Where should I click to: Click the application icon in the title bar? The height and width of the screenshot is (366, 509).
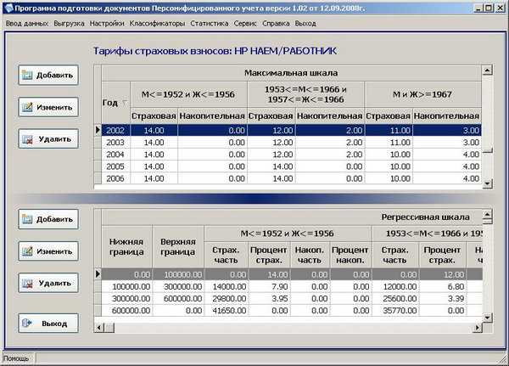8,8
